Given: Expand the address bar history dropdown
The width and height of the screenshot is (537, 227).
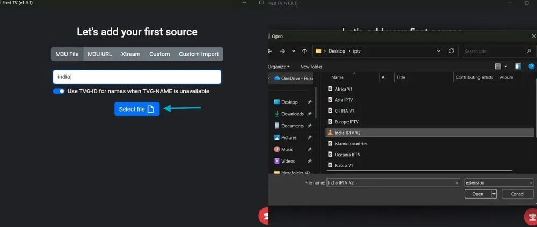Looking at the screenshot, I should (x=439, y=51).
